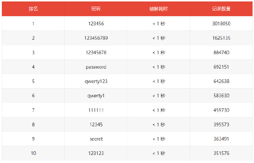Click the record count 459730

tap(221, 110)
